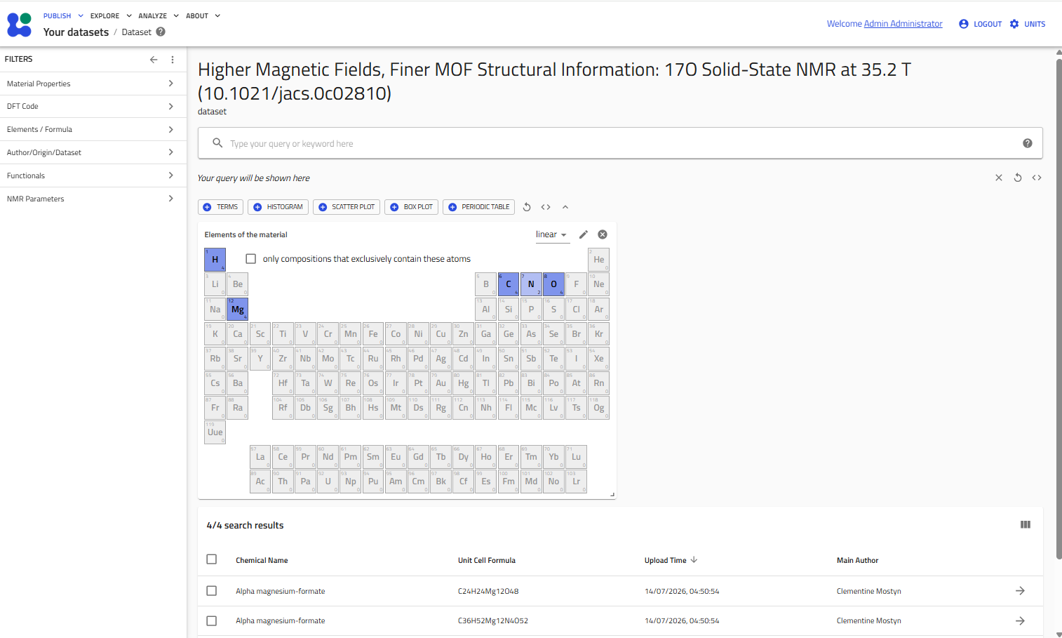Open C36H52Mg12N4O52 entry details arrow
The width and height of the screenshot is (1062, 638).
[1021, 621]
